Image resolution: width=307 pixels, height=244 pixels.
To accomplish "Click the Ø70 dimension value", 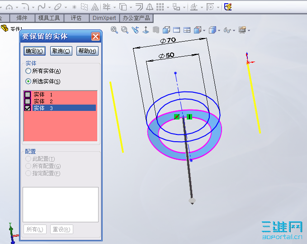I will 168,40.
